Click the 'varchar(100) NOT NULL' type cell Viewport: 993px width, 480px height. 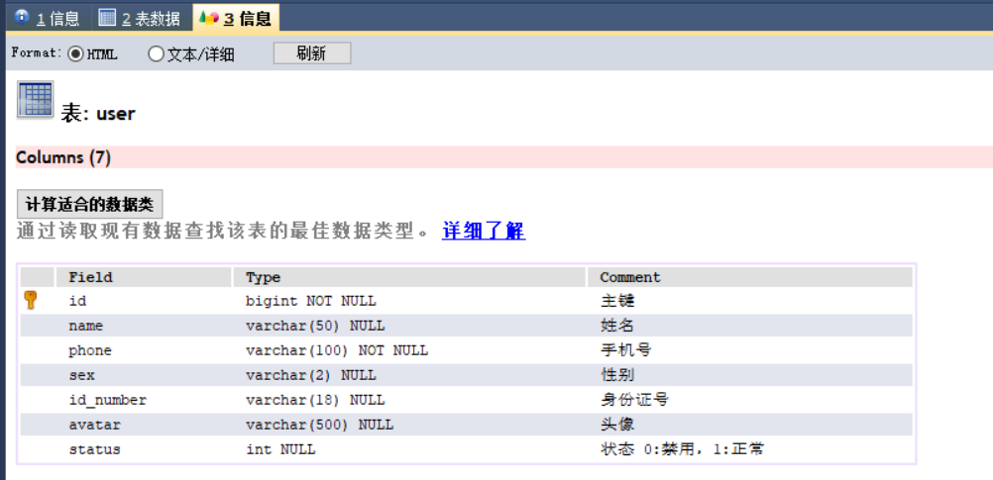(409, 350)
